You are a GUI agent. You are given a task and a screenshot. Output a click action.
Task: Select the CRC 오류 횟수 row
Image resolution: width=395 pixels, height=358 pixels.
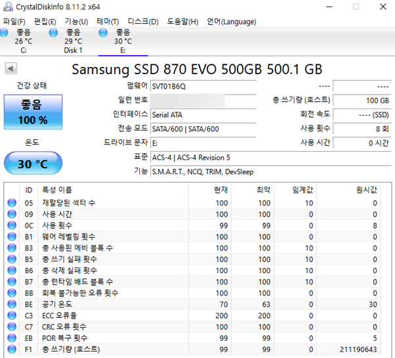pyautogui.click(x=193, y=326)
